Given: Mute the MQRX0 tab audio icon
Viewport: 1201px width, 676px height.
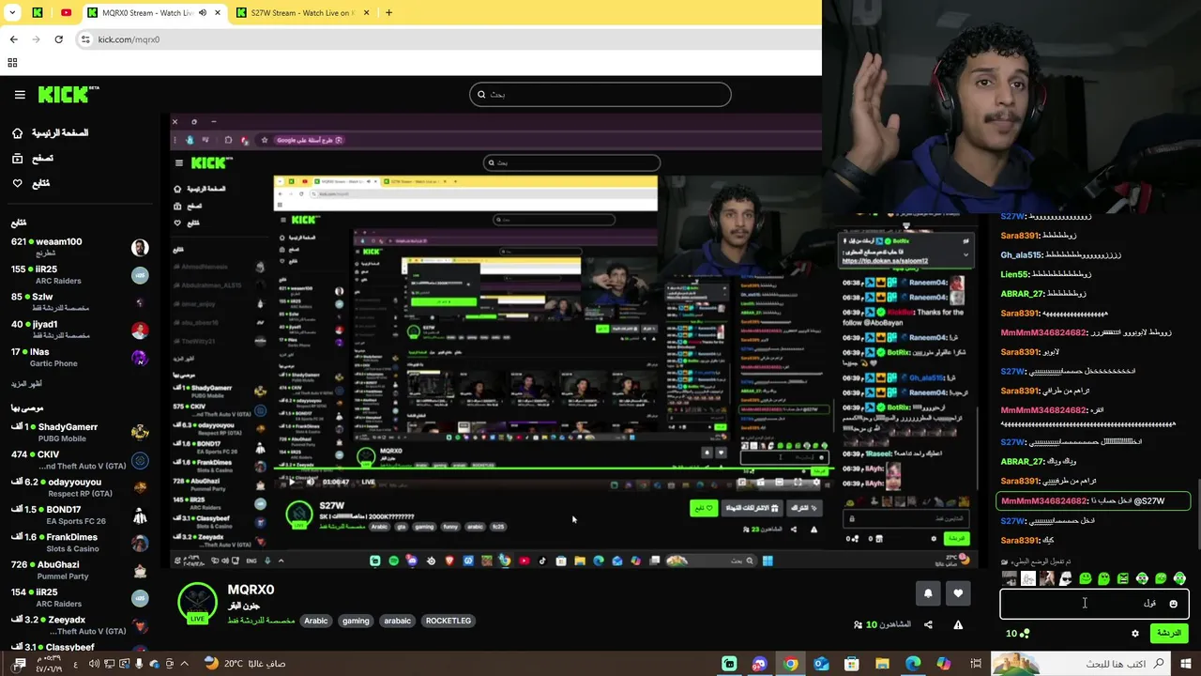Looking at the screenshot, I should pos(202,13).
